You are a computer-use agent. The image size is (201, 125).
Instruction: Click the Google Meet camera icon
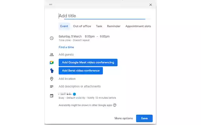click(x=52, y=62)
